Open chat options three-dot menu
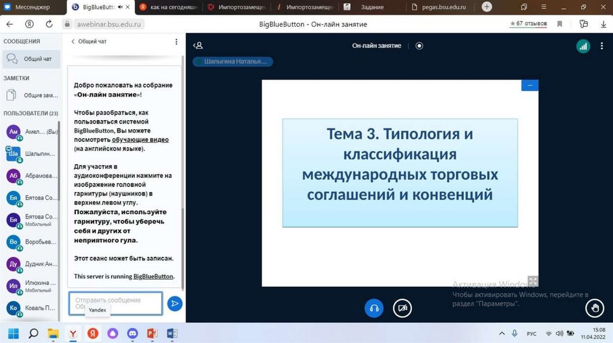Viewport: 613px width, 343px height. [177, 41]
